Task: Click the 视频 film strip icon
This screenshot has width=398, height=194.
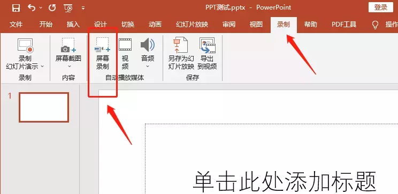Action: [x=125, y=45]
